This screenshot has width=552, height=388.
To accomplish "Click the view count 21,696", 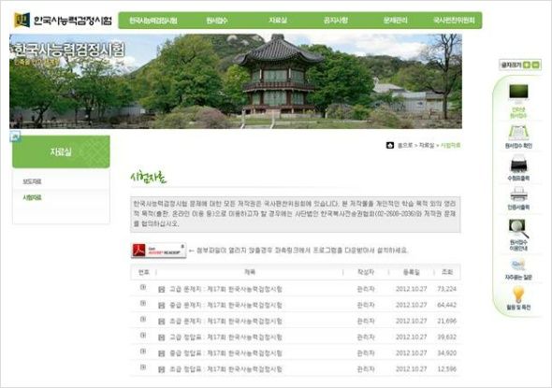I will (x=446, y=322).
